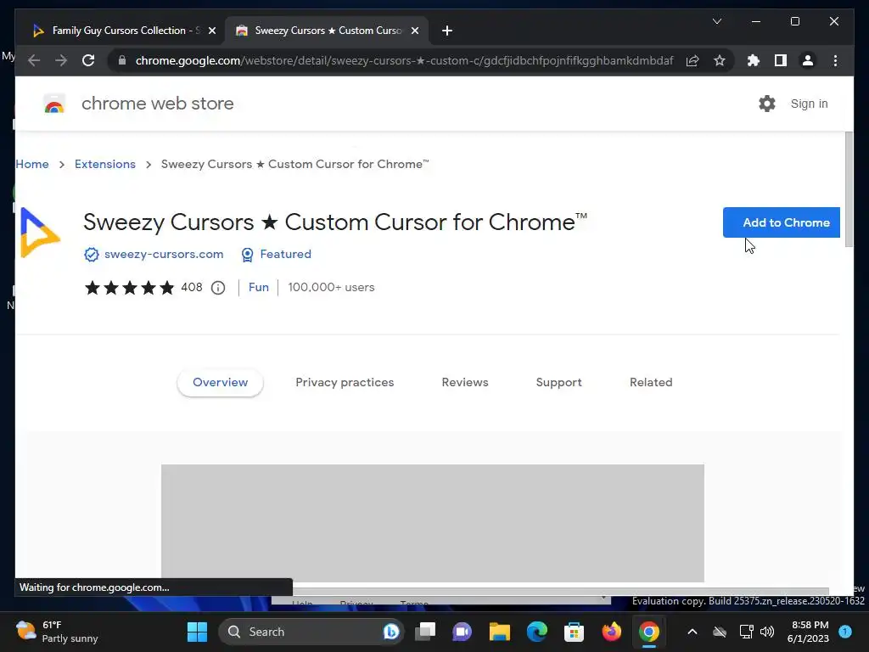This screenshot has height=652, width=869.
Task: Click the Sweezy Cursors extension logo
Action: [x=40, y=233]
